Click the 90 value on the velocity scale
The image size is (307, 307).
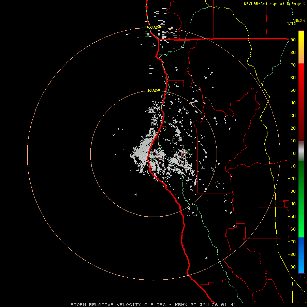[293, 40]
